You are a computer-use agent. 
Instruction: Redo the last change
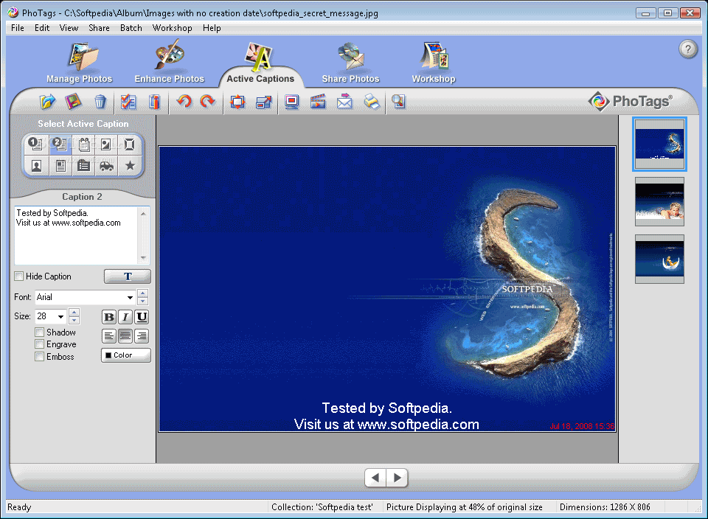pyautogui.click(x=208, y=101)
